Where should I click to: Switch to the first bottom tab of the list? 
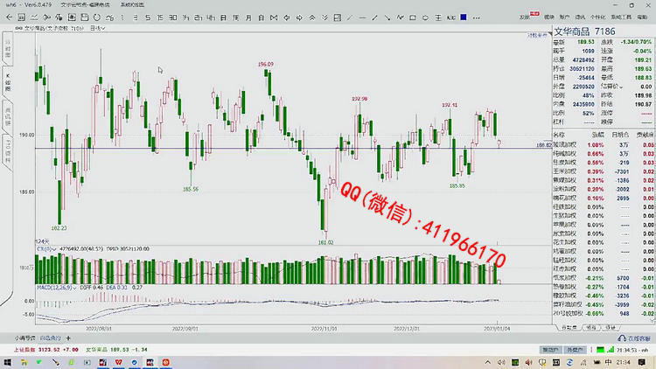(x=569, y=328)
